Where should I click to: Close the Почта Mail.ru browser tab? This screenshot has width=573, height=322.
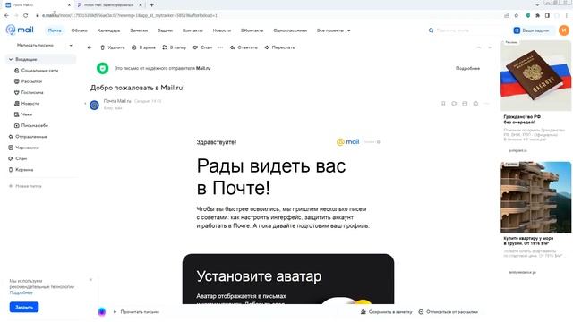pyautogui.click(x=69, y=5)
